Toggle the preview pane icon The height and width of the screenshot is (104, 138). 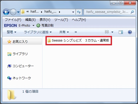click(x=121, y=32)
